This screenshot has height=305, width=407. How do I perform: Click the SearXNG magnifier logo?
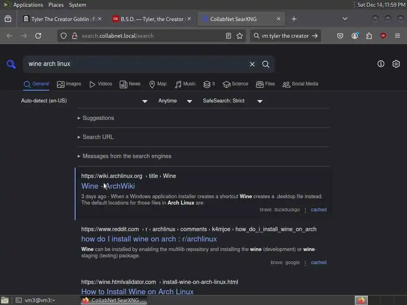[11, 64]
